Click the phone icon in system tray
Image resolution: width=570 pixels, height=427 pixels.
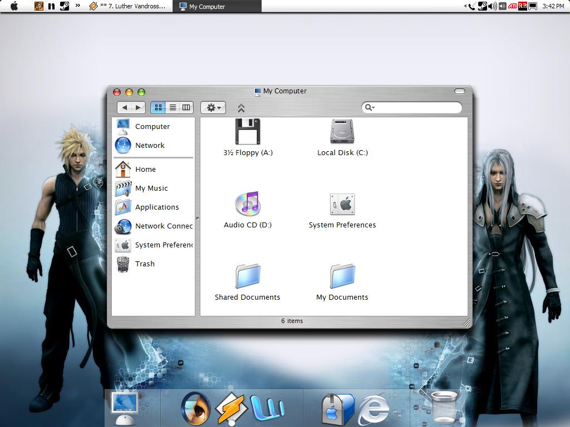pos(472,6)
